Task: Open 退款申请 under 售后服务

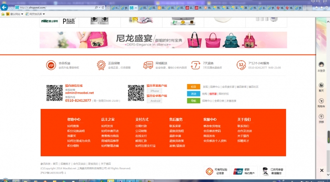Action: point(175,136)
